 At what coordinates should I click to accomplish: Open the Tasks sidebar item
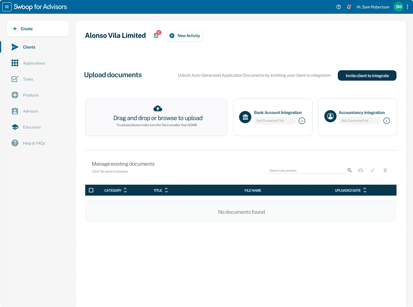tap(28, 79)
